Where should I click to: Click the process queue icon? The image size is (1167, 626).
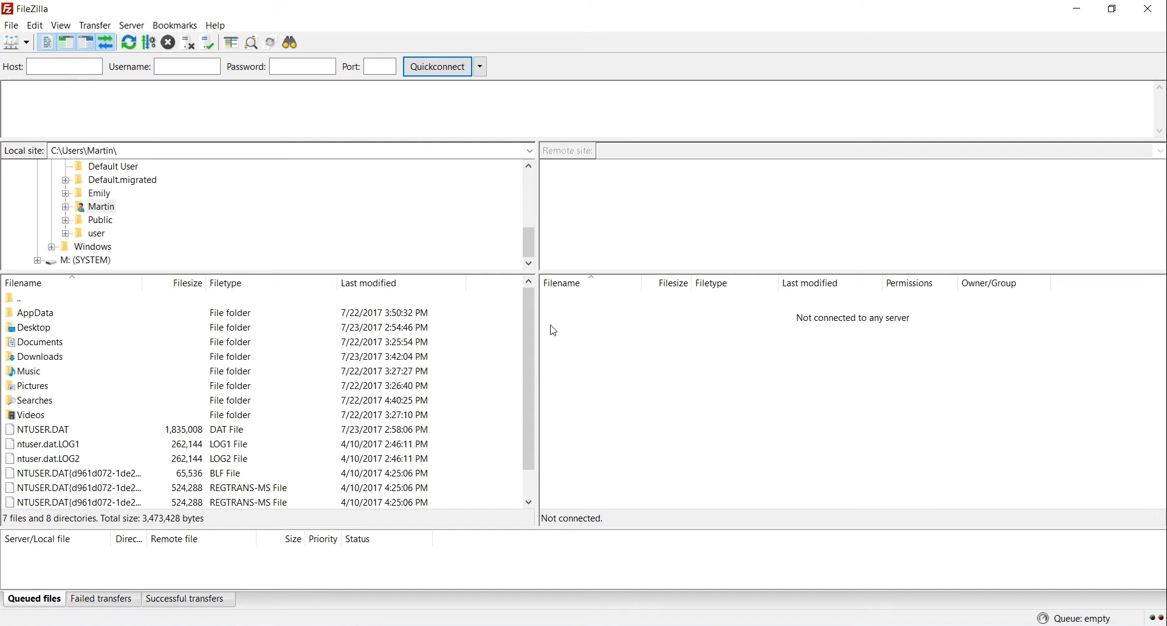[149, 43]
